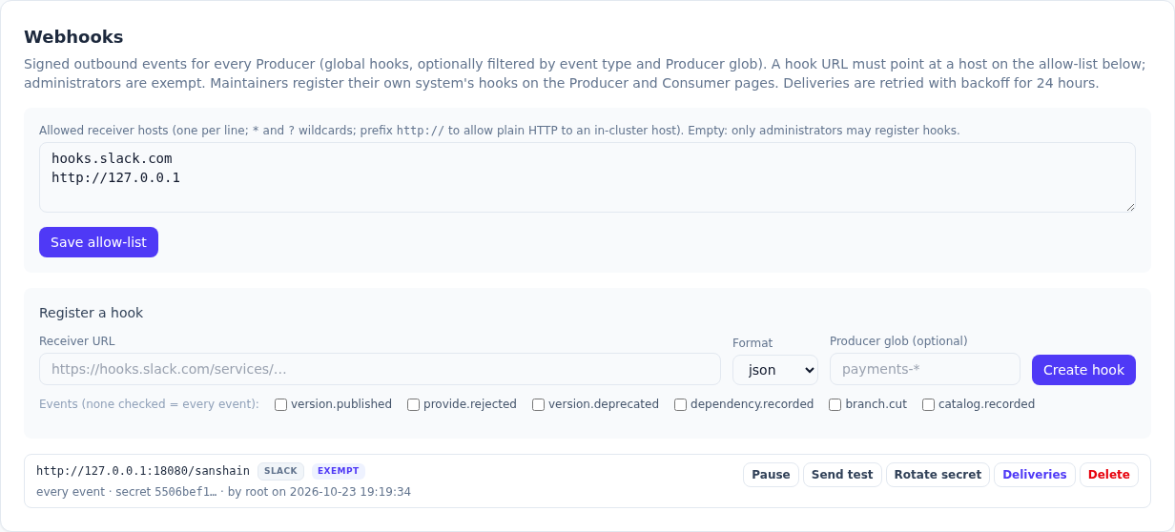1175x532 pixels.
Task: Open the Format dropdown showing json
Action: click(775, 370)
